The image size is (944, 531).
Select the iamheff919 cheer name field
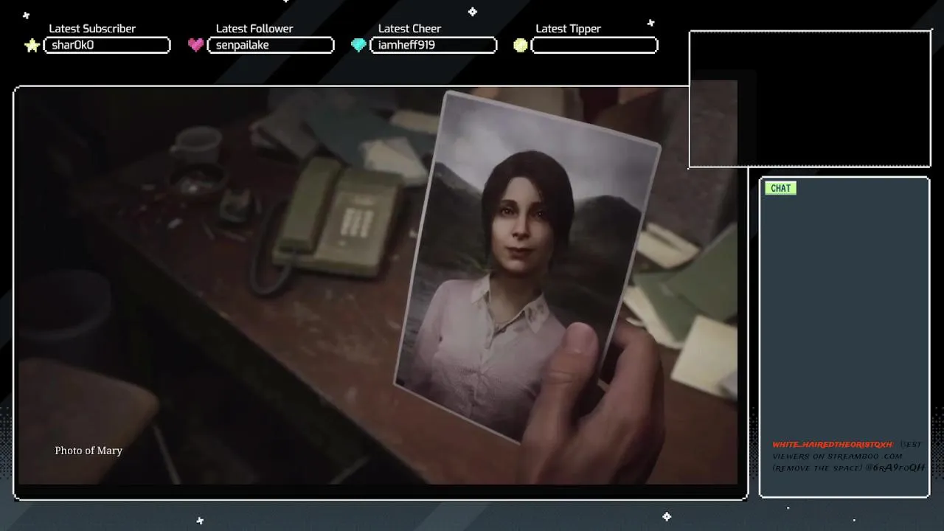tap(433, 45)
